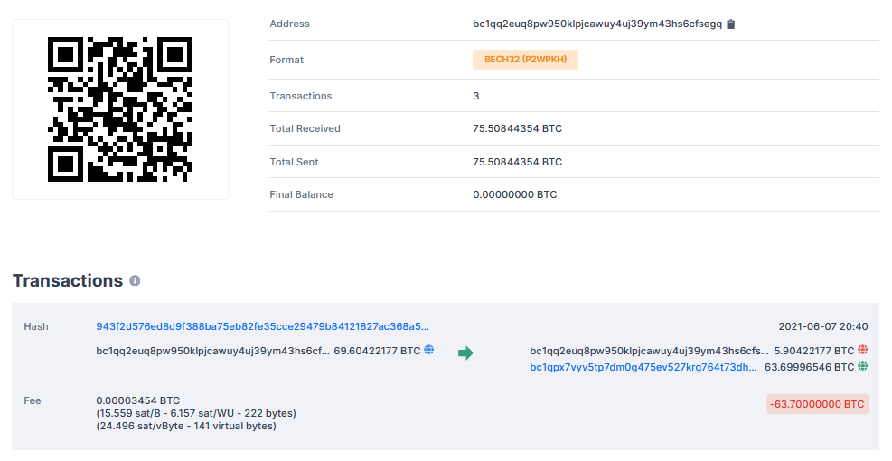Click the timestamp 2021-06-07 20:40
This screenshot has height=461, width=892.
pyautogui.click(x=823, y=326)
